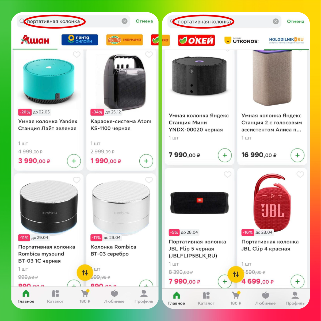Open Профиль in right bottom bar
321x321 pixels.
295,298
